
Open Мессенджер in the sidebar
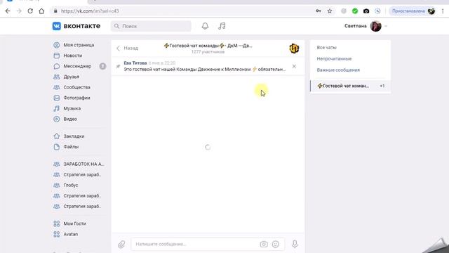pos(72,66)
